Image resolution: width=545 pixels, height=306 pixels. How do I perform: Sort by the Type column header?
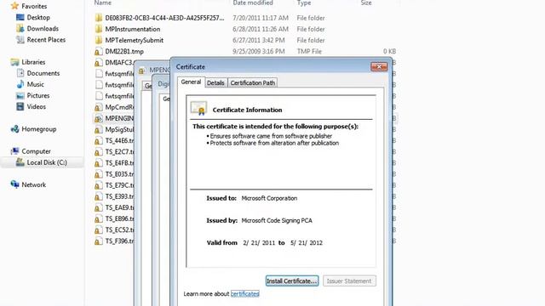click(x=304, y=3)
